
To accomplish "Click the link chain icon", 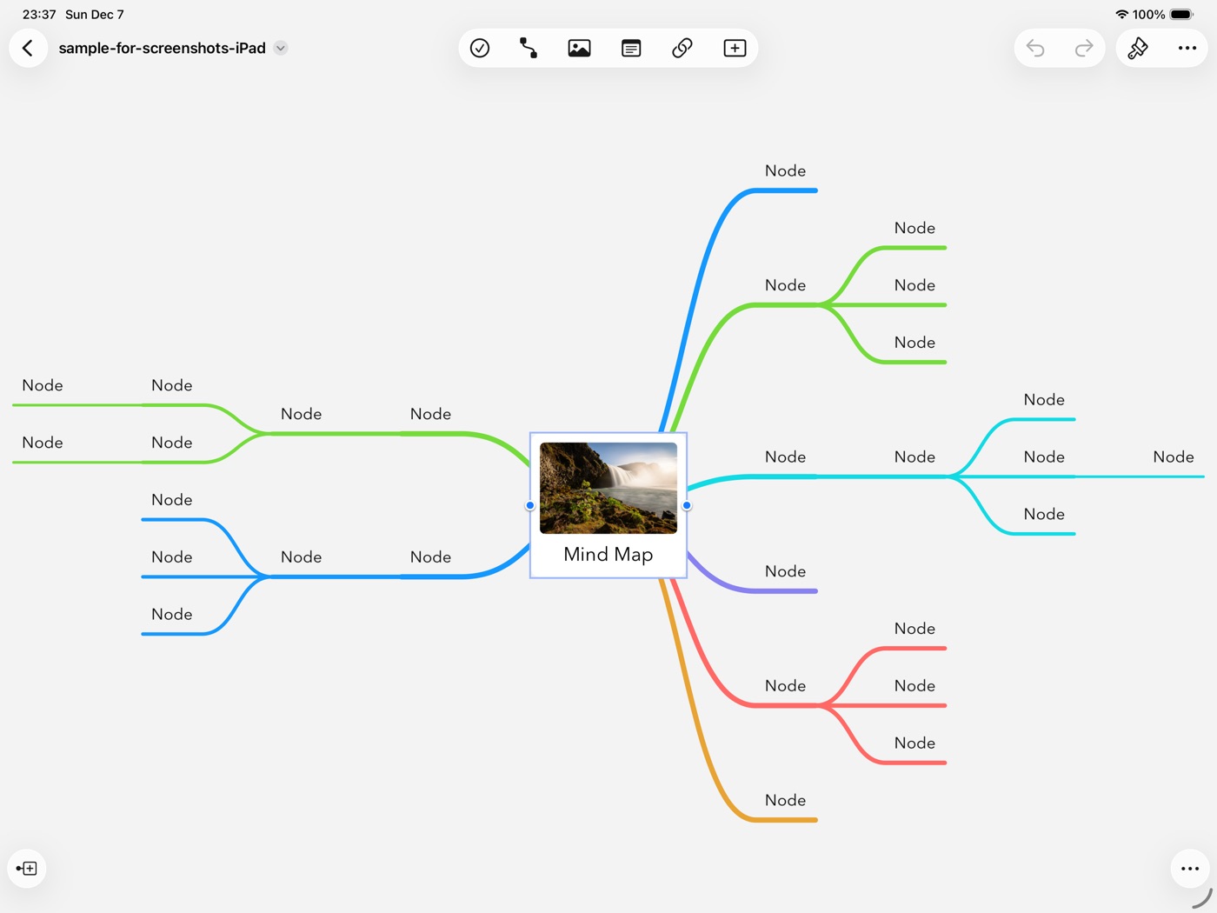I will point(682,48).
